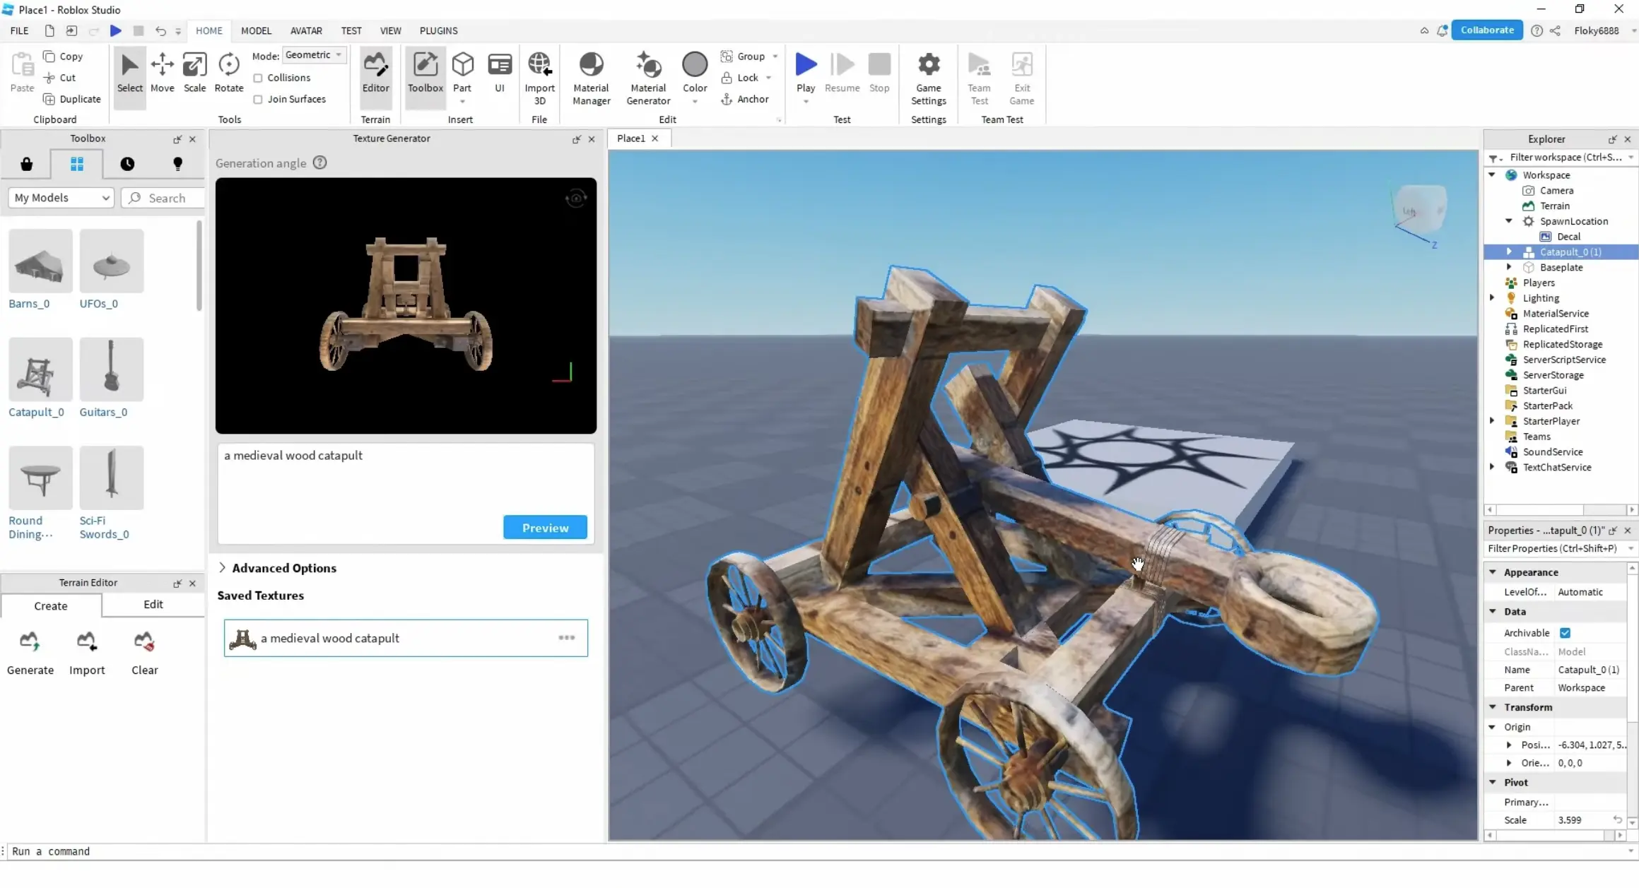Viewport: 1639px width, 888px height.
Task: Click the Preview button in Texture Generator
Action: click(544, 527)
